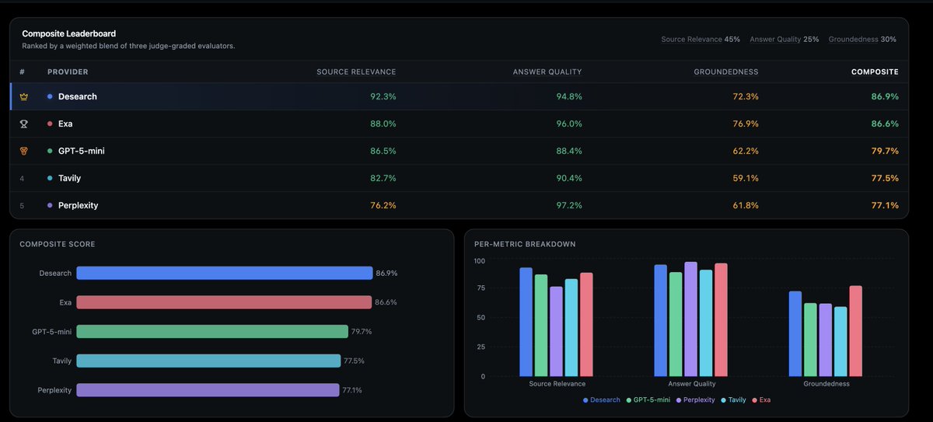
Task: Select the GPT-5-mini provider name in table
Action: [82, 151]
